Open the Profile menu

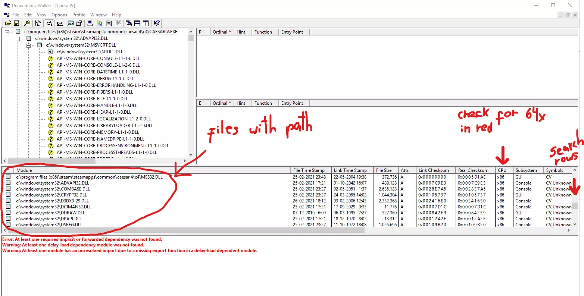(x=79, y=15)
